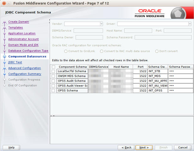Select the OPSS Audit Schema cell

[72, 81]
